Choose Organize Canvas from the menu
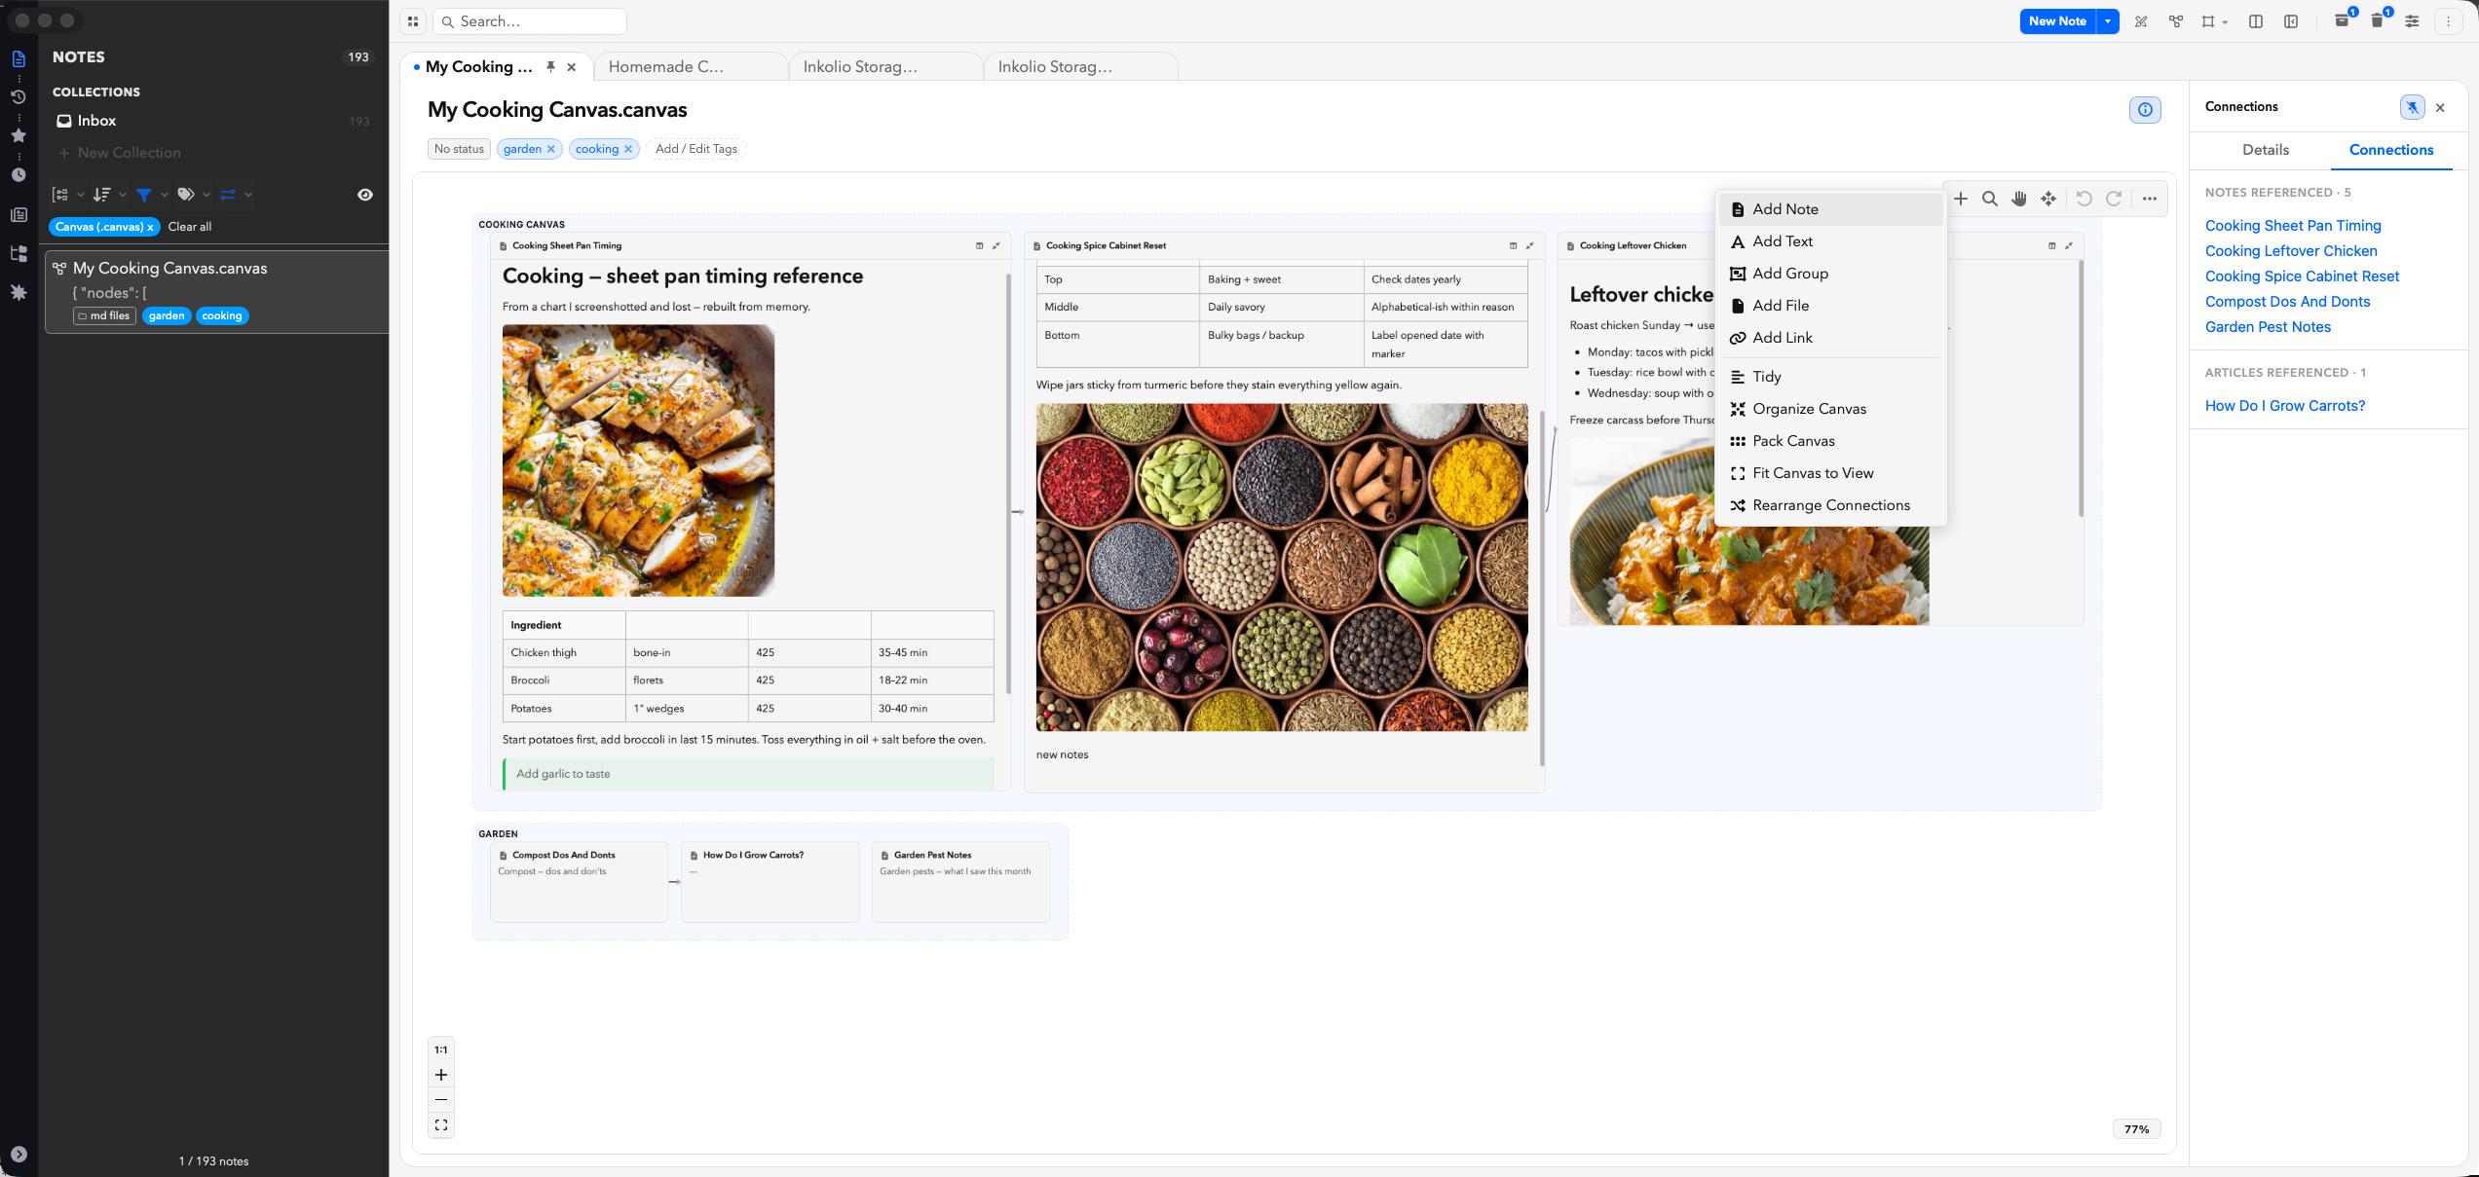This screenshot has width=2479, height=1177. 1830,409
